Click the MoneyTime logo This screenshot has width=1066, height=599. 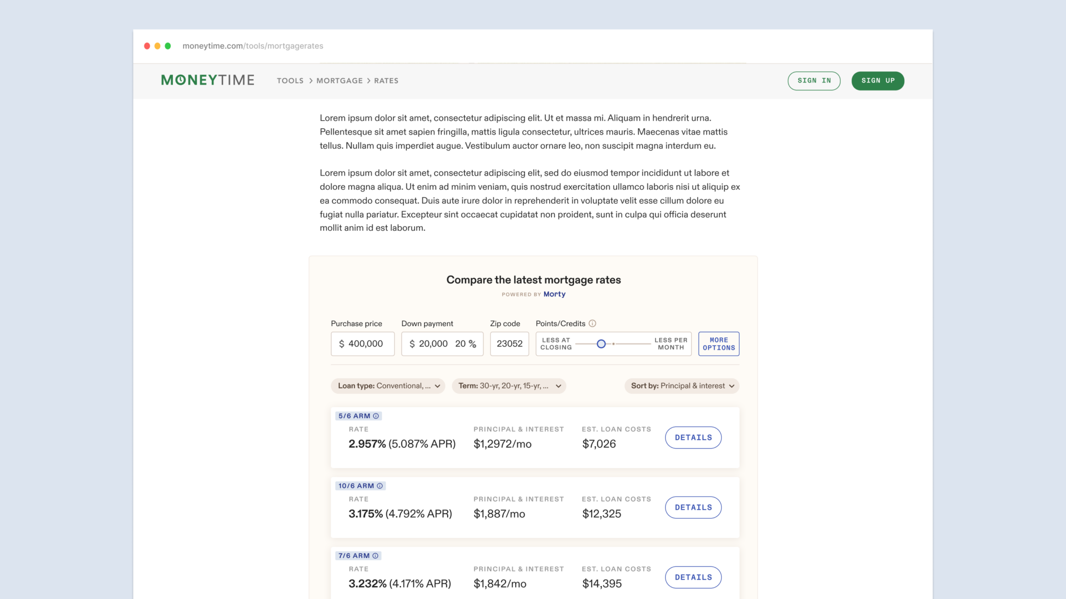point(207,80)
